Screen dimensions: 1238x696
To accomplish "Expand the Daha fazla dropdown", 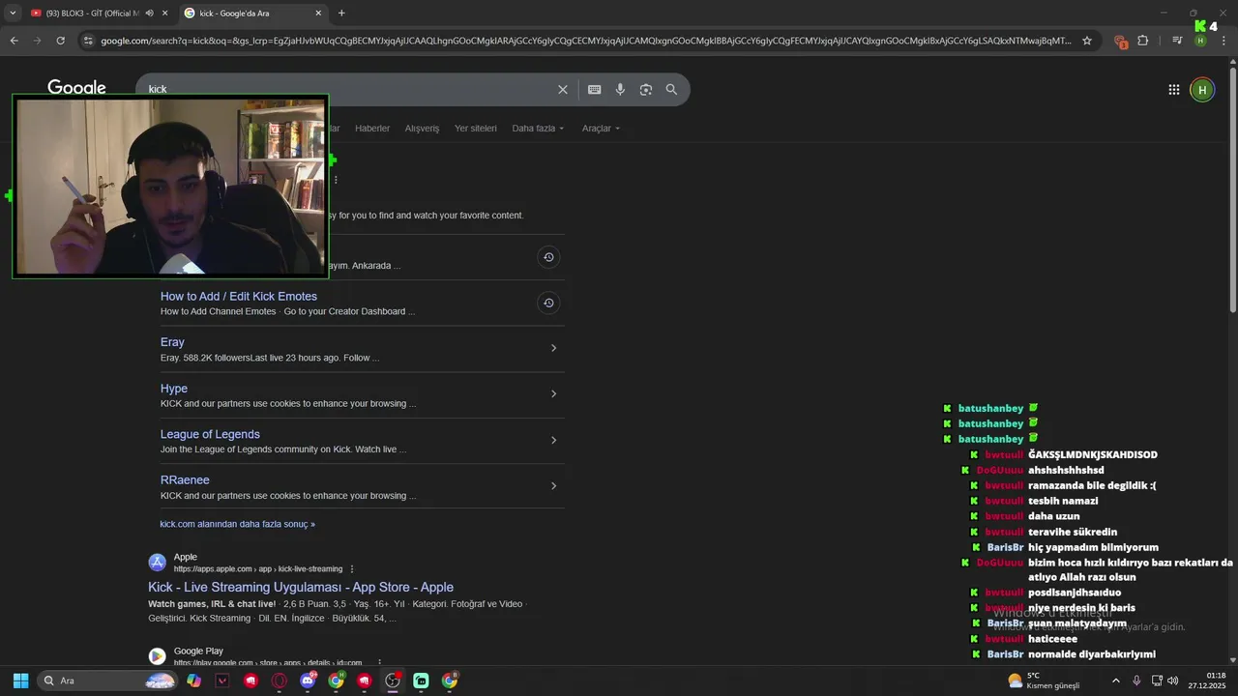I will 538,129.
